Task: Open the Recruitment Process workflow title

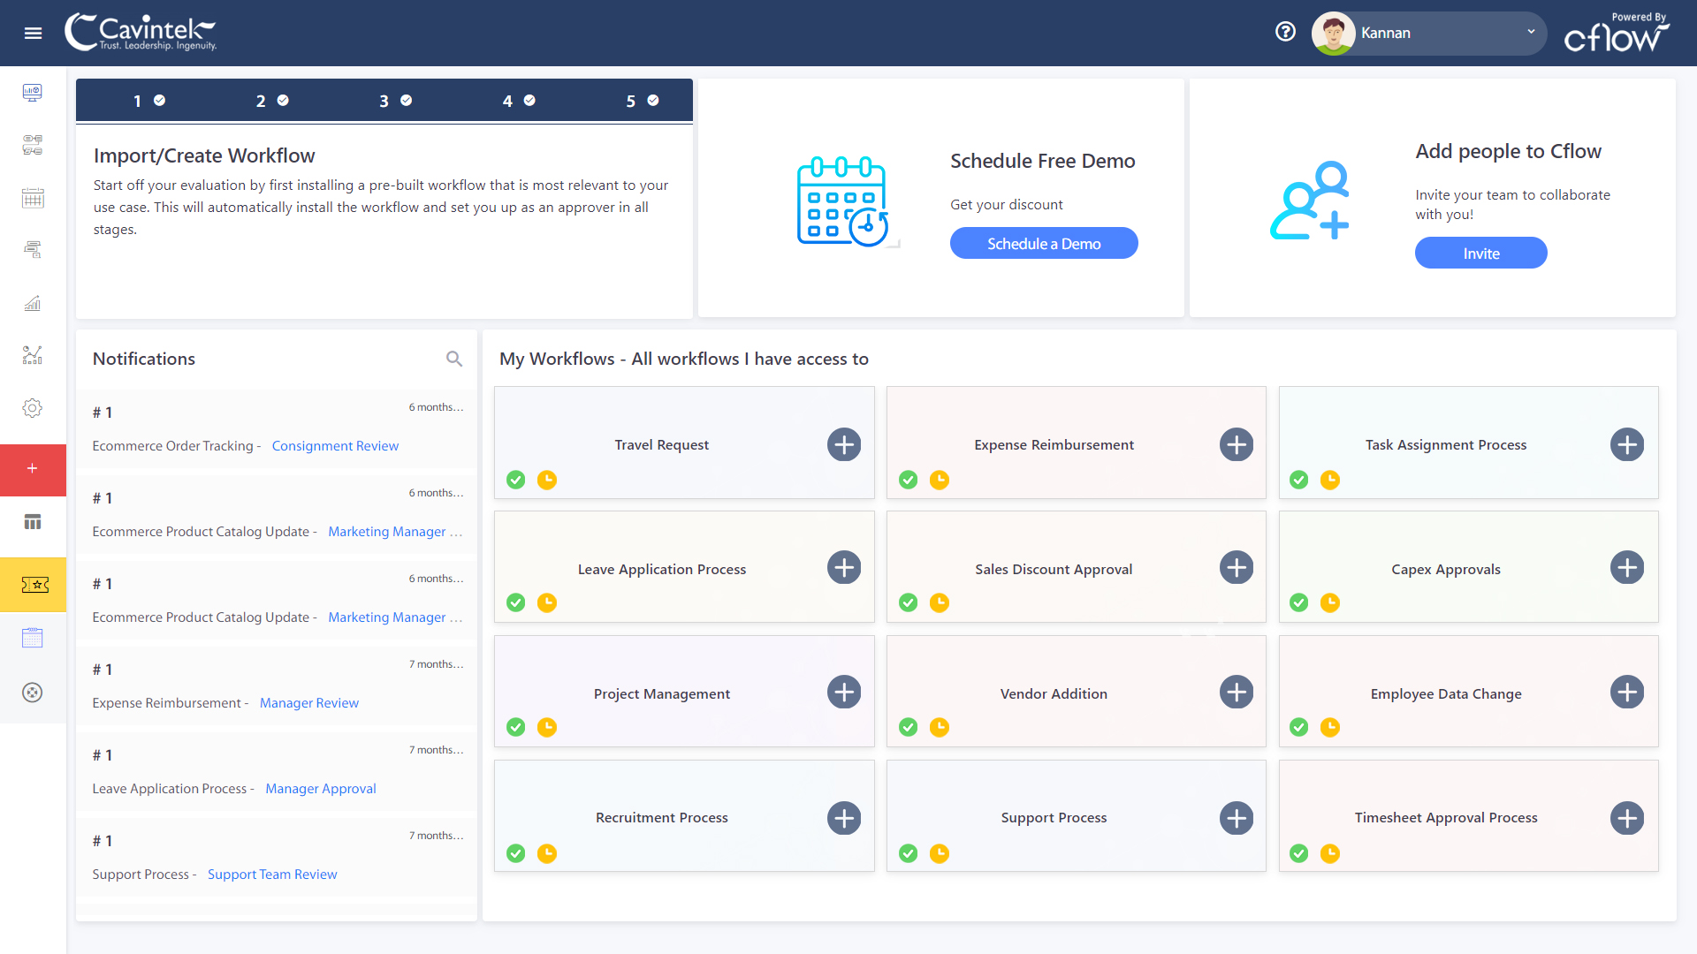Action: (662, 818)
